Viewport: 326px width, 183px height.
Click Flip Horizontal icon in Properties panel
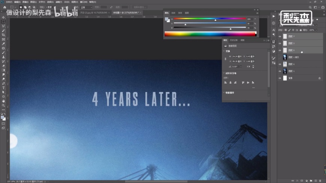tap(248, 66)
